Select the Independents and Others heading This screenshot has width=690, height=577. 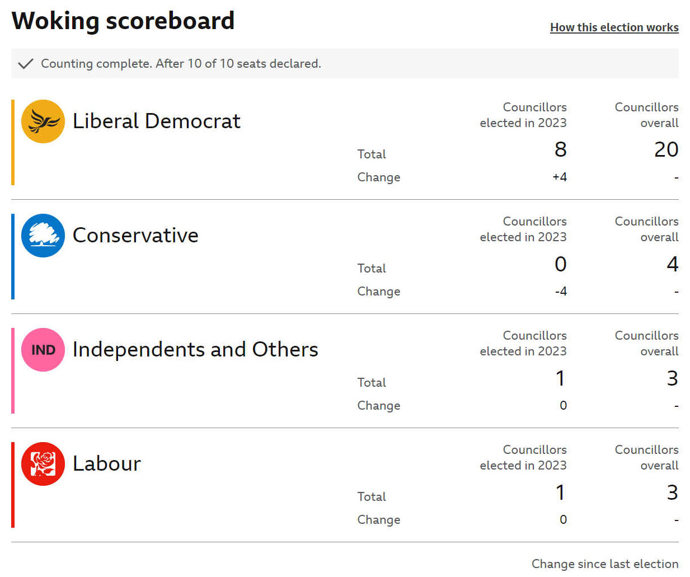(x=195, y=349)
